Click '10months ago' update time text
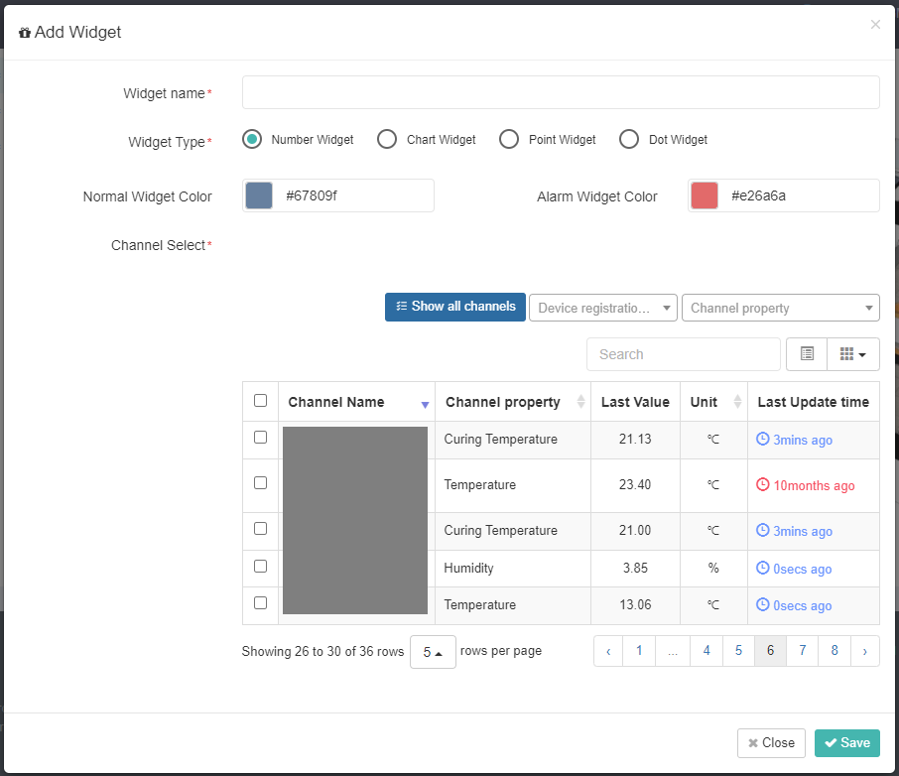899x776 pixels. pyautogui.click(x=814, y=486)
